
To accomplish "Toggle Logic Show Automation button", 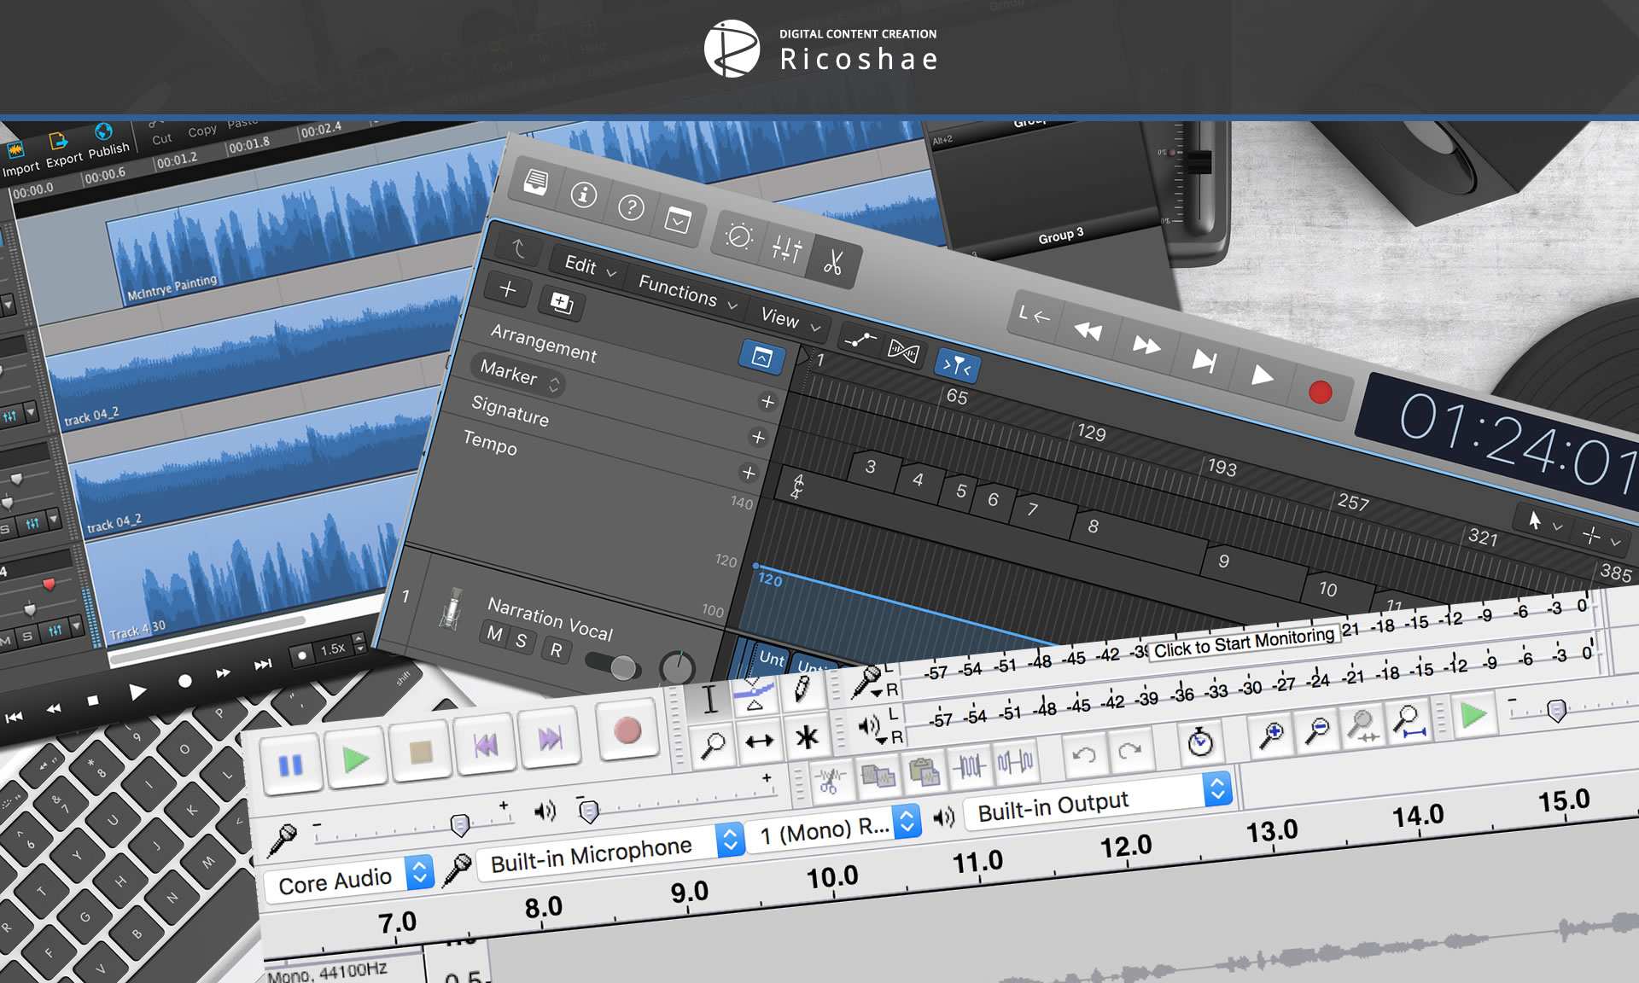I will 860,340.
